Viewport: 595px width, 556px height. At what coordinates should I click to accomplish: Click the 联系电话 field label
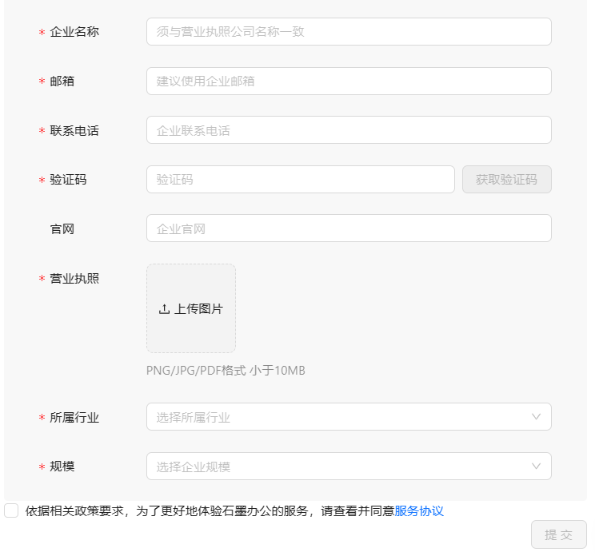pos(74,130)
